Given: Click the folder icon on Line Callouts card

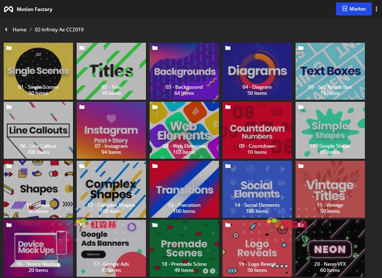Looking at the screenshot, I should (9, 107).
